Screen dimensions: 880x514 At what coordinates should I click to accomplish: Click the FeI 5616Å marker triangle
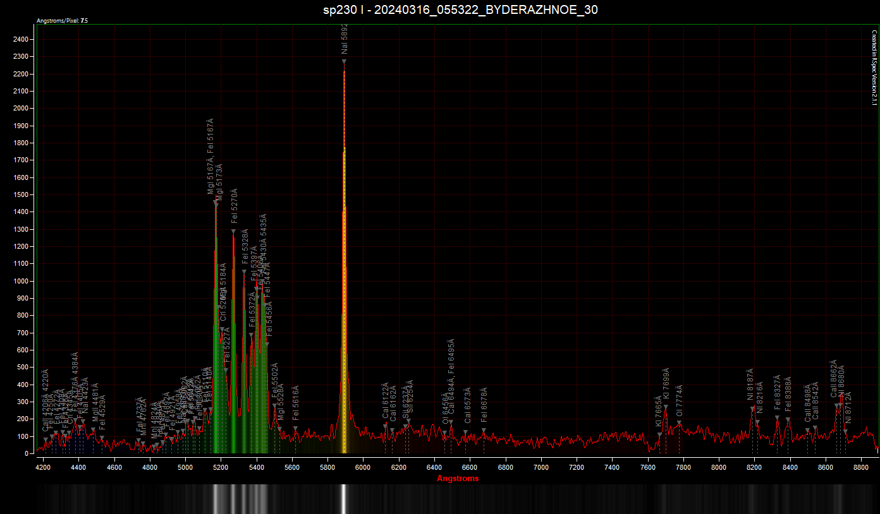pos(295,428)
